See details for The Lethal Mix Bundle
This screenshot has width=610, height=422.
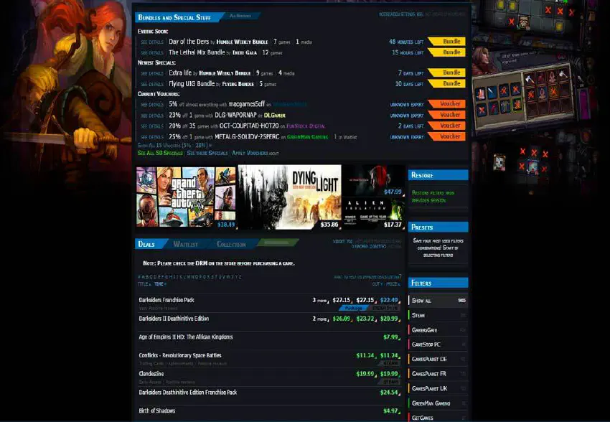click(152, 53)
